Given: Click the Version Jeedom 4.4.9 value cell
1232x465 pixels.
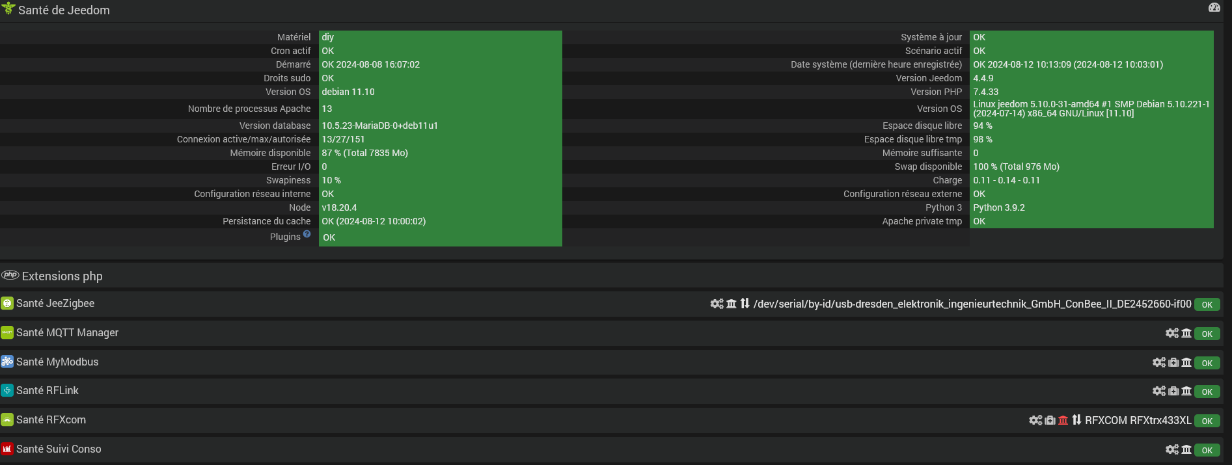Looking at the screenshot, I should click(1091, 78).
